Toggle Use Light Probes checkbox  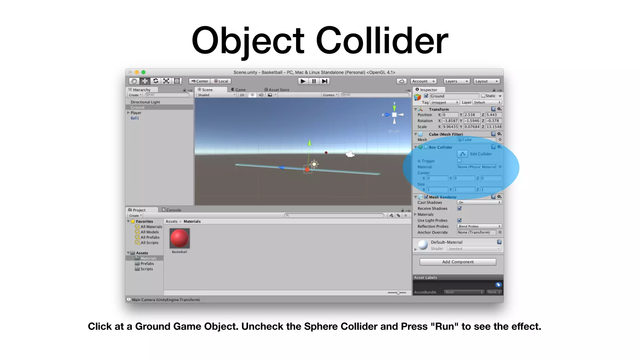[459, 220]
